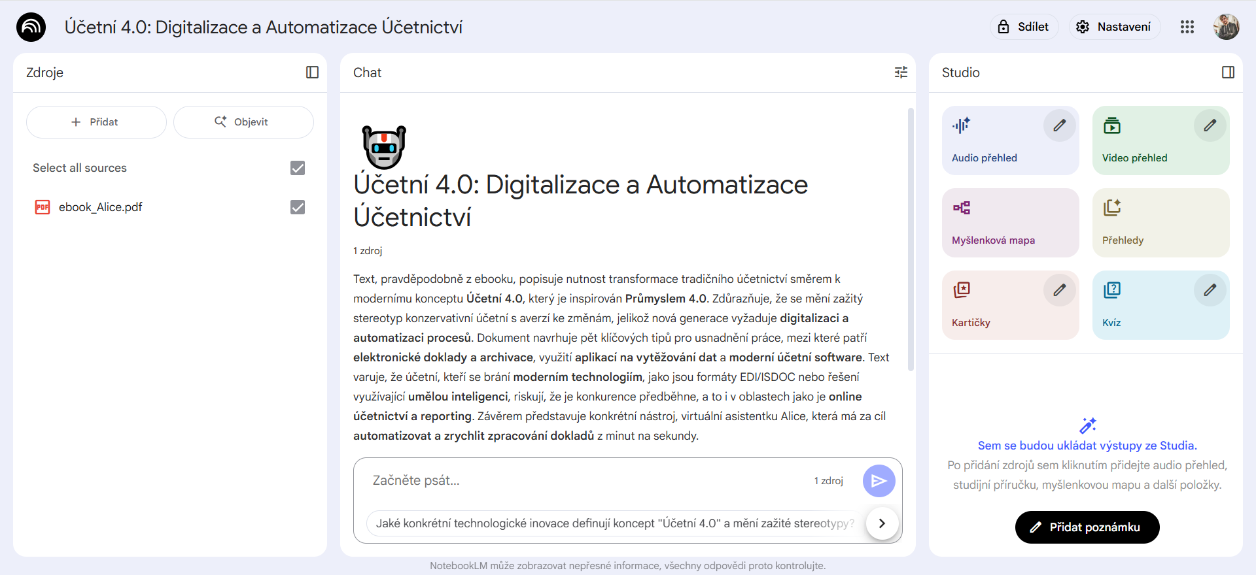Click Objevit to discover sources

coord(243,122)
